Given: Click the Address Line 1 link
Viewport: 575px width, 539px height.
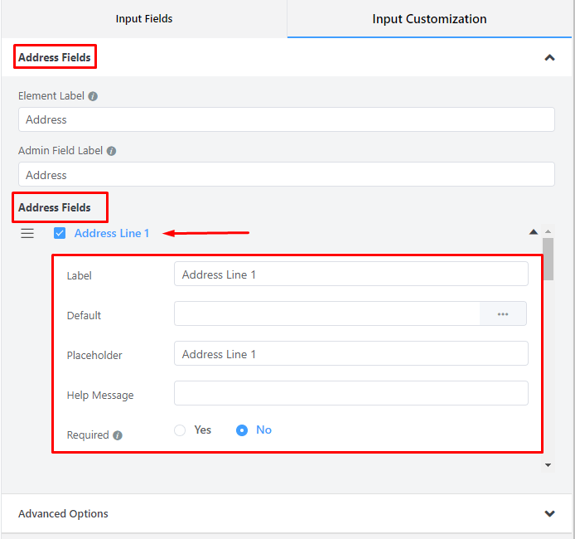Looking at the screenshot, I should point(112,233).
